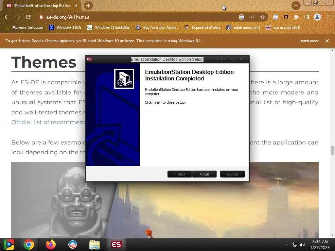Click the Themes heading on the page
Screen dimensions: 335x251
(44, 62)
